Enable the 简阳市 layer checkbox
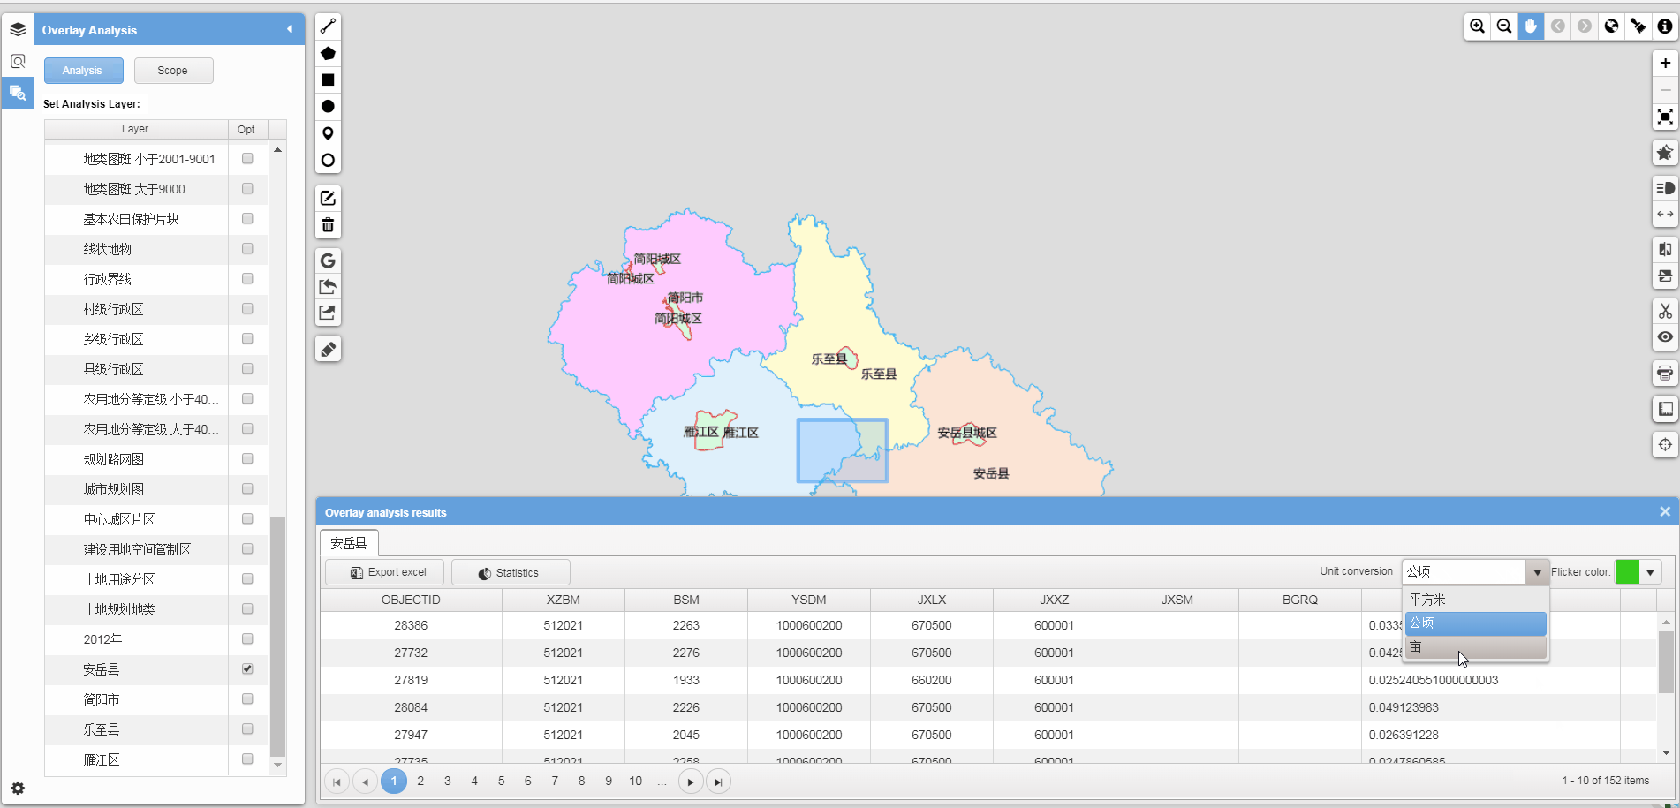 click(x=247, y=699)
